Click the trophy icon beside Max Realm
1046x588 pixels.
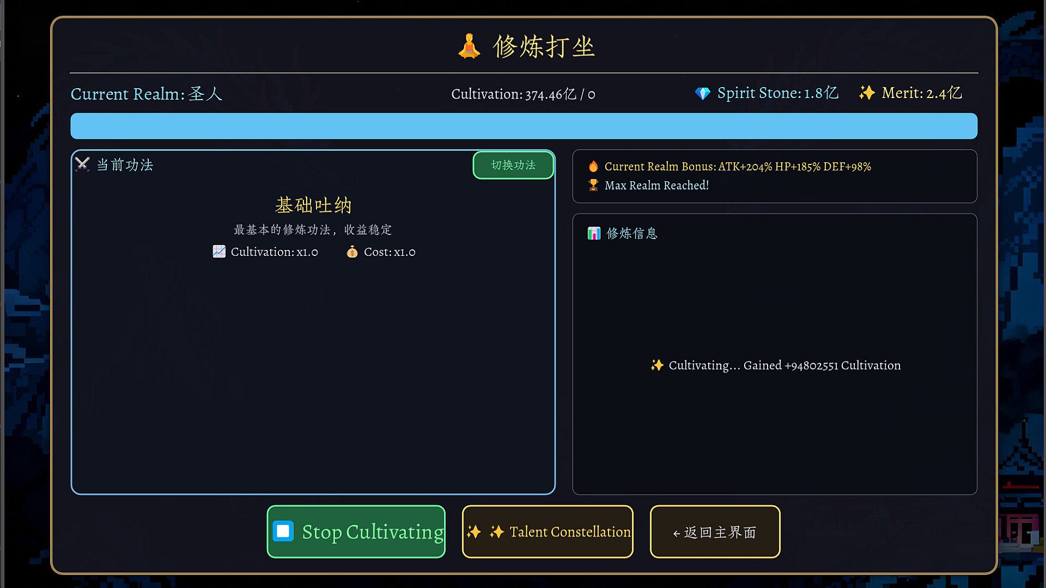(593, 186)
